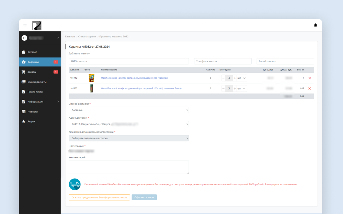Click Macchoco product thumbnail
This screenshot has height=214, width=343.
click(91, 78)
